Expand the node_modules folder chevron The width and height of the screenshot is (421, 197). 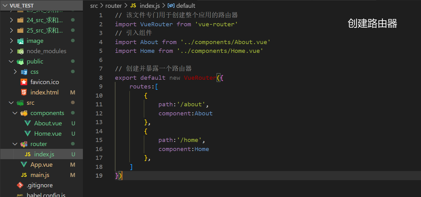tap(12, 51)
